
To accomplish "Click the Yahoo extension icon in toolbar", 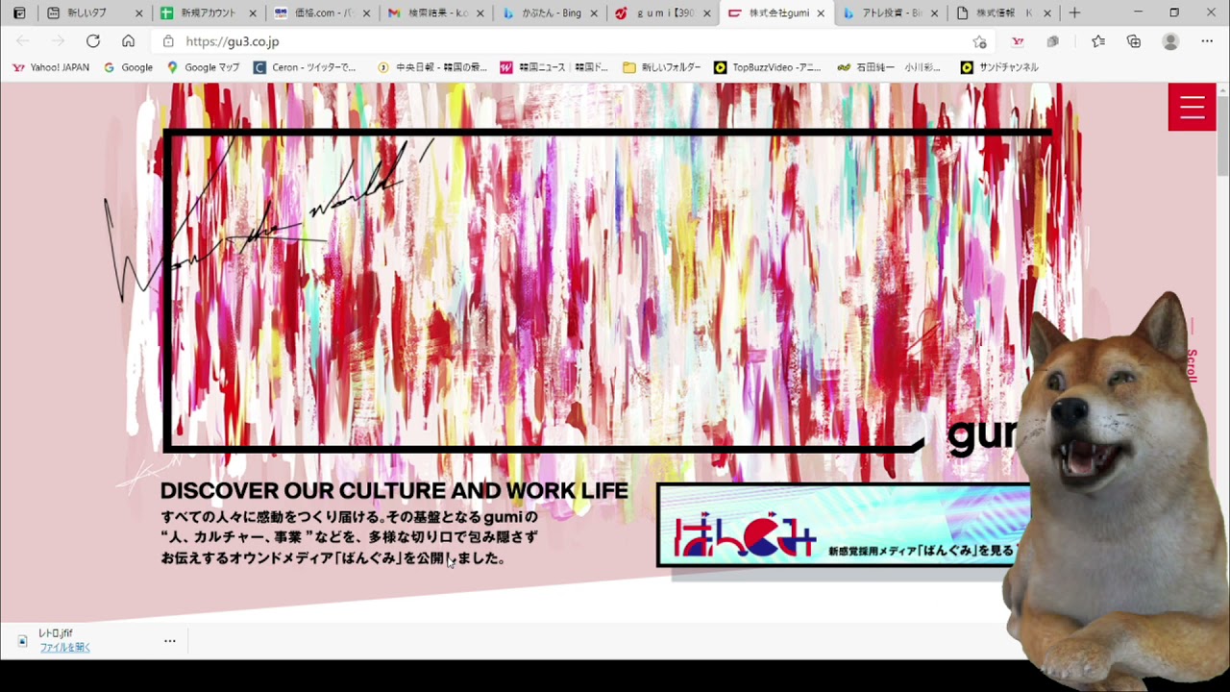I will [1017, 41].
